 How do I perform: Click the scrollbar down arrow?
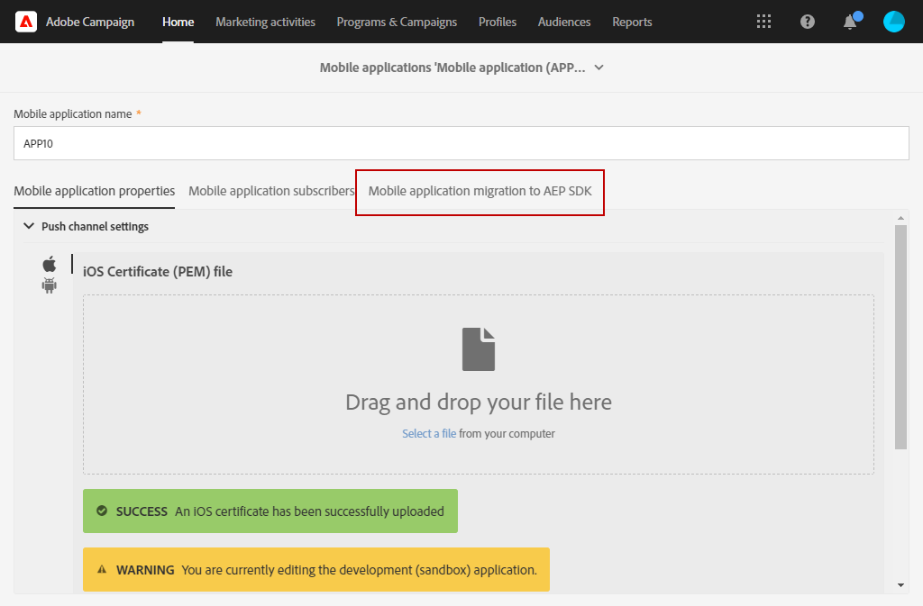pos(900,585)
